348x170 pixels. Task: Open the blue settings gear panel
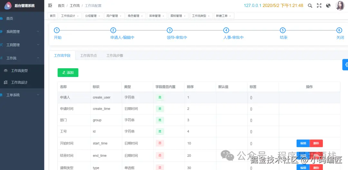pos(346,64)
